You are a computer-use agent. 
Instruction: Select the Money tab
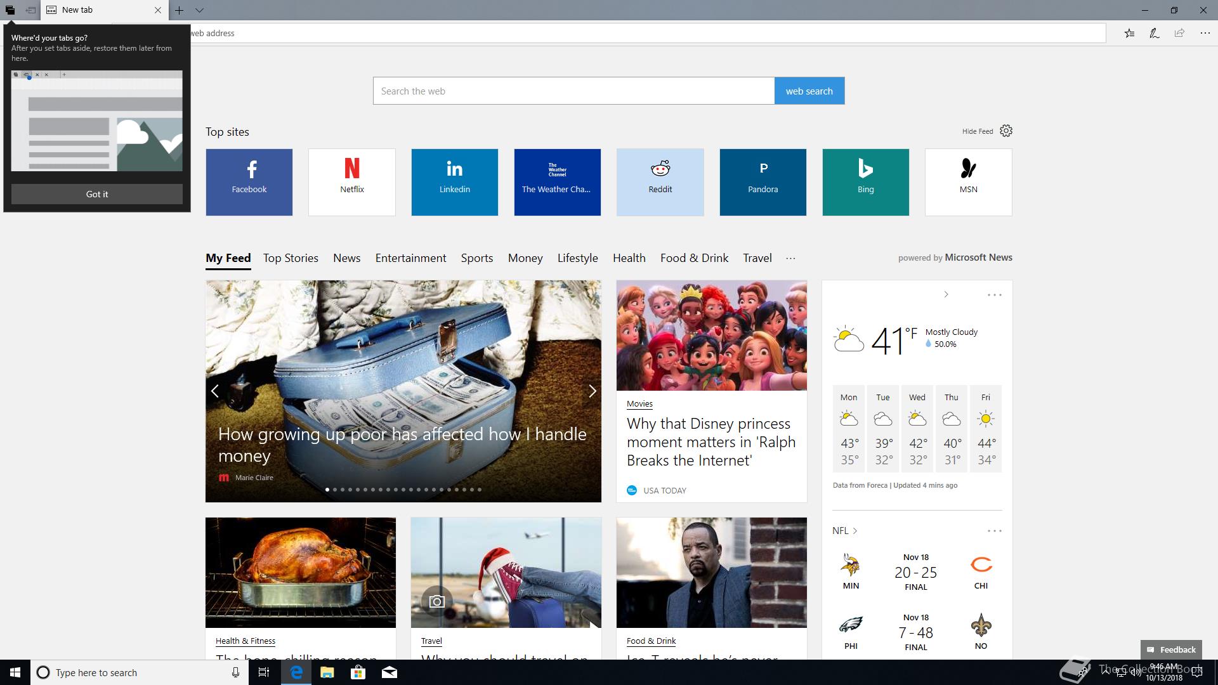(x=525, y=258)
